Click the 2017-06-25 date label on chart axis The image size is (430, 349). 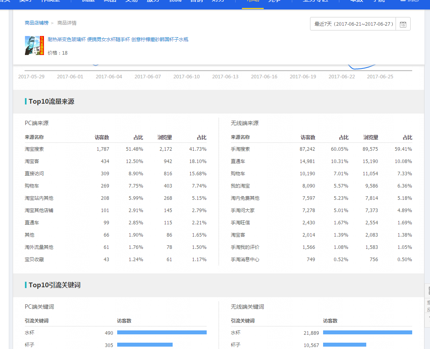pos(380,77)
